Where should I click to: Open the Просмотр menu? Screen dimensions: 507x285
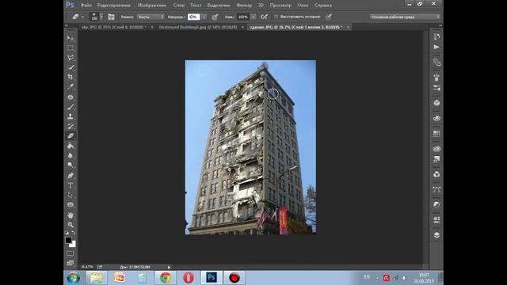[x=280, y=6]
